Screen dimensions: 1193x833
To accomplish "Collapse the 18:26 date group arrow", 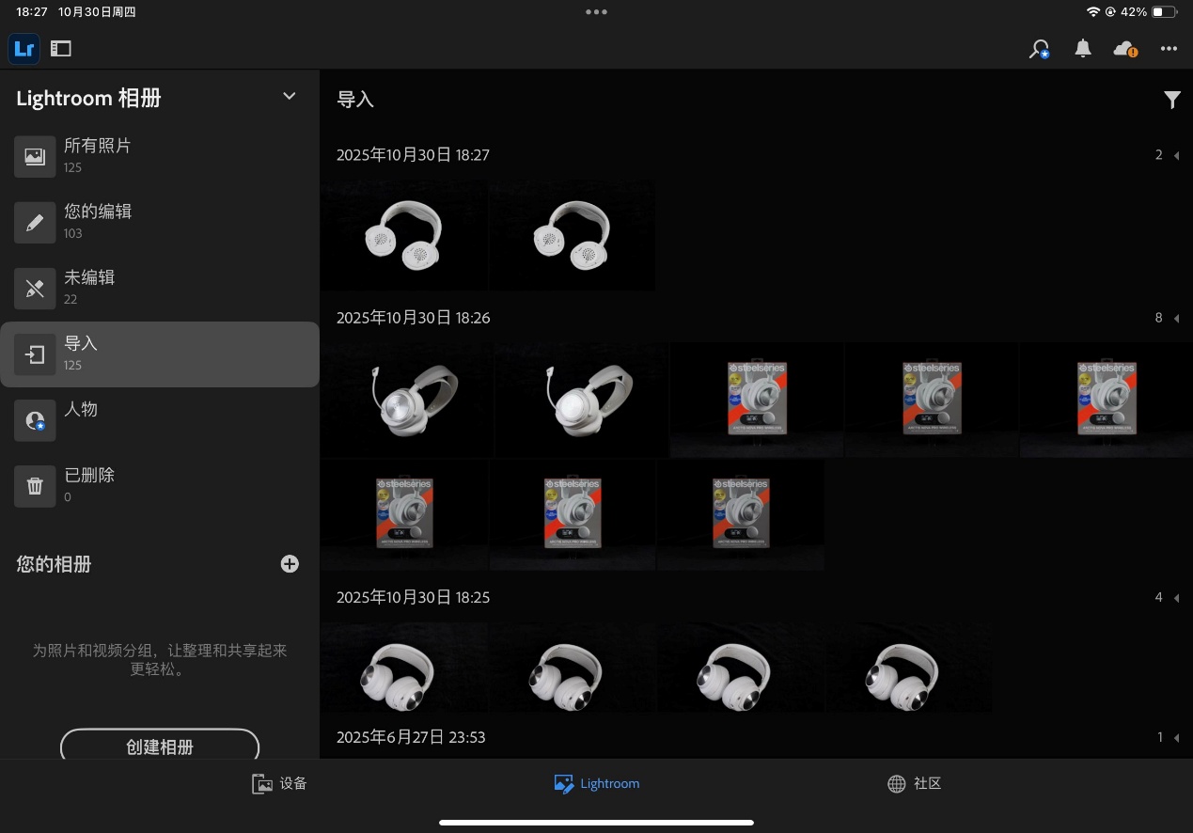I will point(1175,319).
